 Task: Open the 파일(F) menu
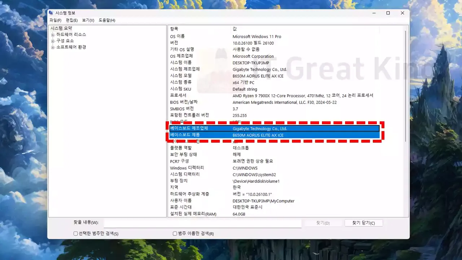(55, 20)
